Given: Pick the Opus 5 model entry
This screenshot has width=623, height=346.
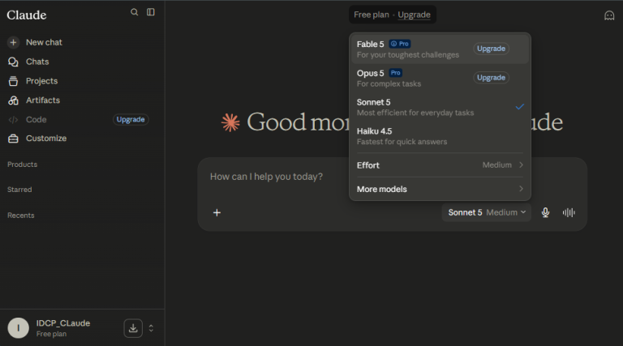Looking at the screenshot, I should (440, 78).
